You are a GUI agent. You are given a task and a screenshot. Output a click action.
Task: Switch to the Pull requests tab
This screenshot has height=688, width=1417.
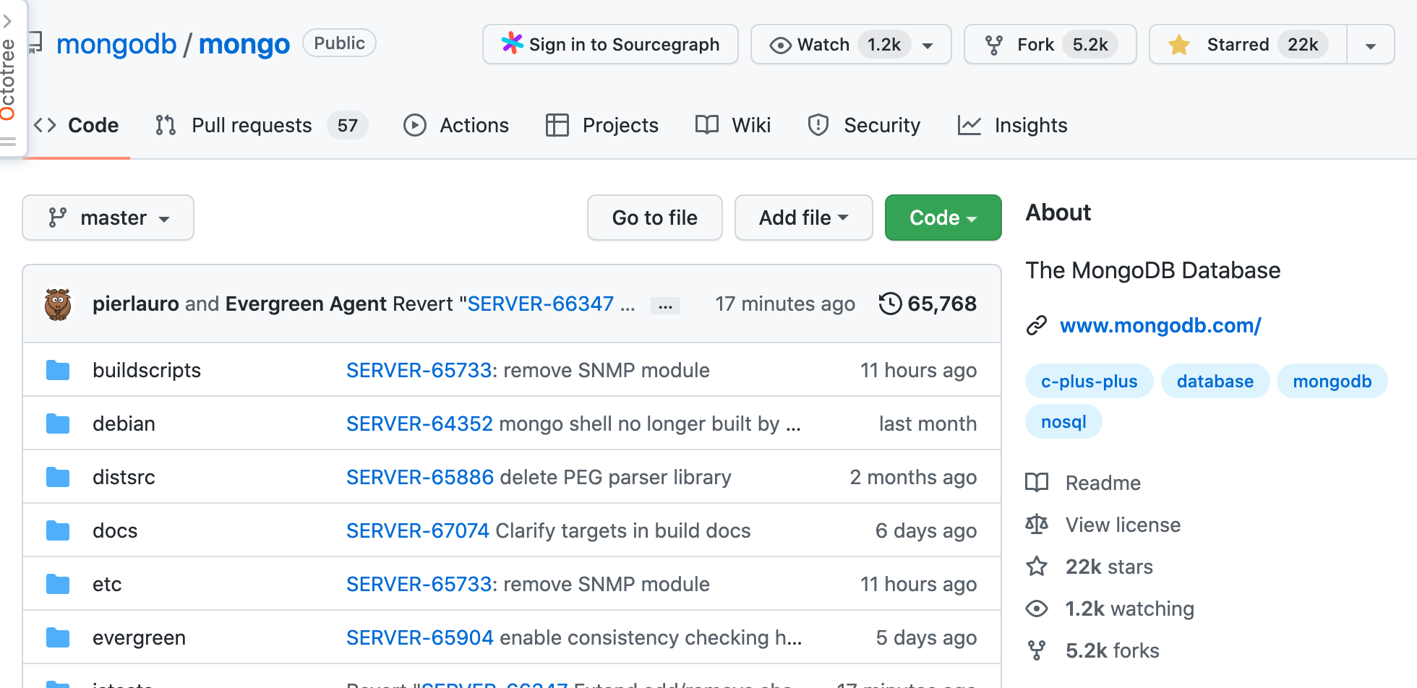[251, 126]
